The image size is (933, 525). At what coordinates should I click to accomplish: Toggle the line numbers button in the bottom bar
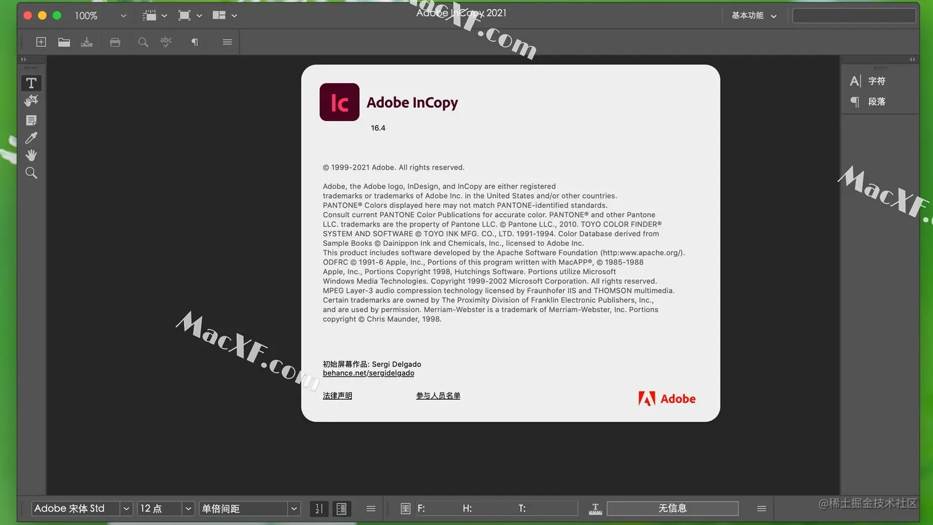318,508
